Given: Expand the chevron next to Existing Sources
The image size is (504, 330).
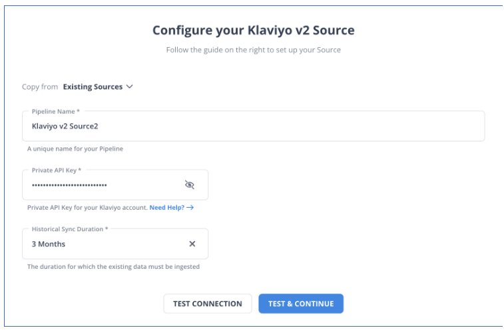Looking at the screenshot, I should [130, 86].
